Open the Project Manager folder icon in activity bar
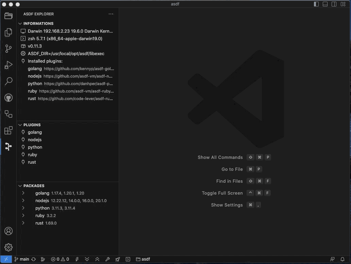The image size is (351, 264). click(x=9, y=16)
